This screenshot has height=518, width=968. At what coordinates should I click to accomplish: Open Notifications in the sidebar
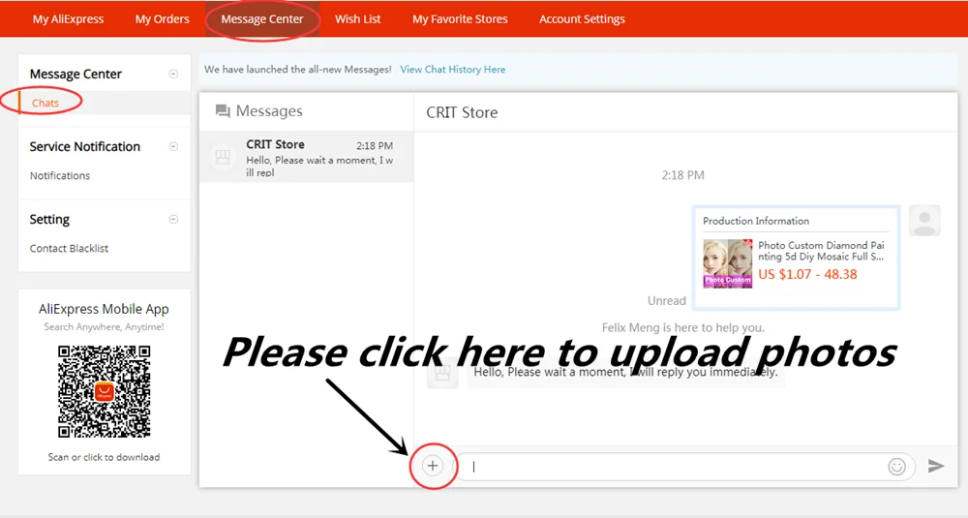(x=60, y=176)
